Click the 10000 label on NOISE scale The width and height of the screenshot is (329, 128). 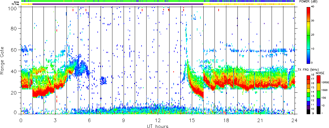(325, 83)
